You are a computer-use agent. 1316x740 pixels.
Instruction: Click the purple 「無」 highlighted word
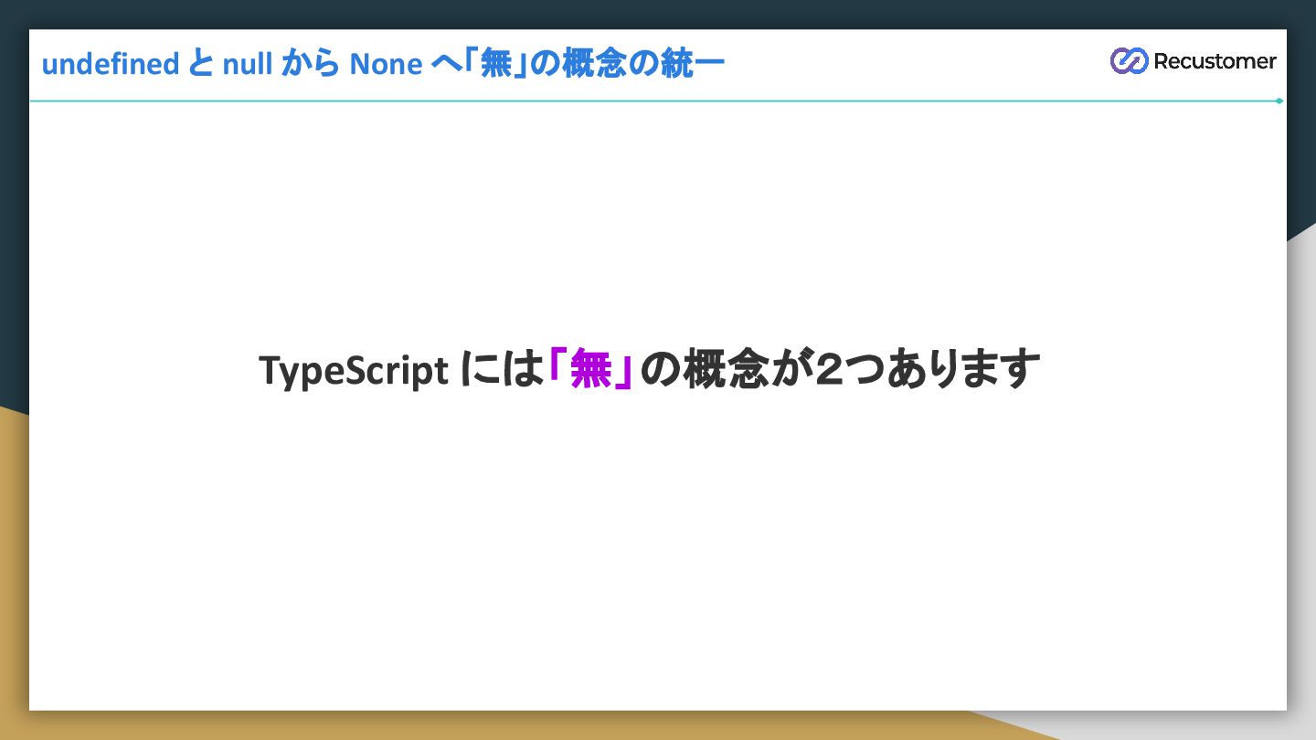[x=590, y=370]
